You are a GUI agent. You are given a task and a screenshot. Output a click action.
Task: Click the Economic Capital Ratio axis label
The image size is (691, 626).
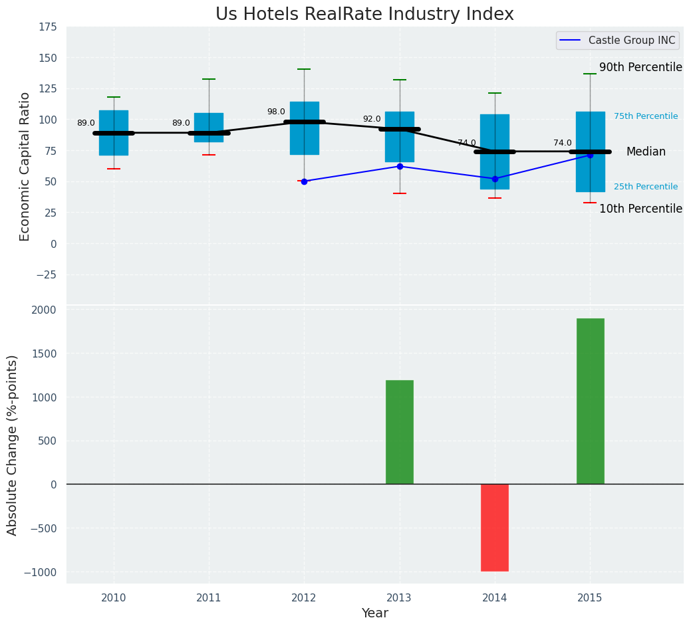click(x=25, y=166)
